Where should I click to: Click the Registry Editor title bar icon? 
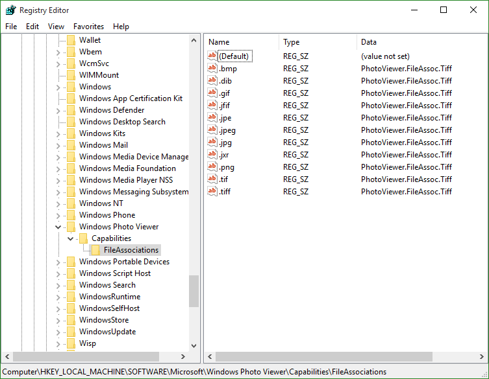10,10
